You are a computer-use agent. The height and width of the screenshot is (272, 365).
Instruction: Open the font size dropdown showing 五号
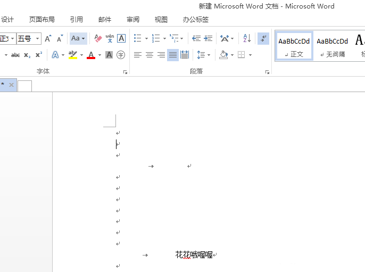[x=28, y=38]
